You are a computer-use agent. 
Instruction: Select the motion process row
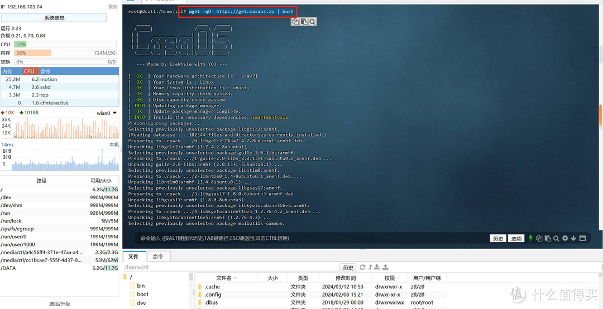coord(60,79)
